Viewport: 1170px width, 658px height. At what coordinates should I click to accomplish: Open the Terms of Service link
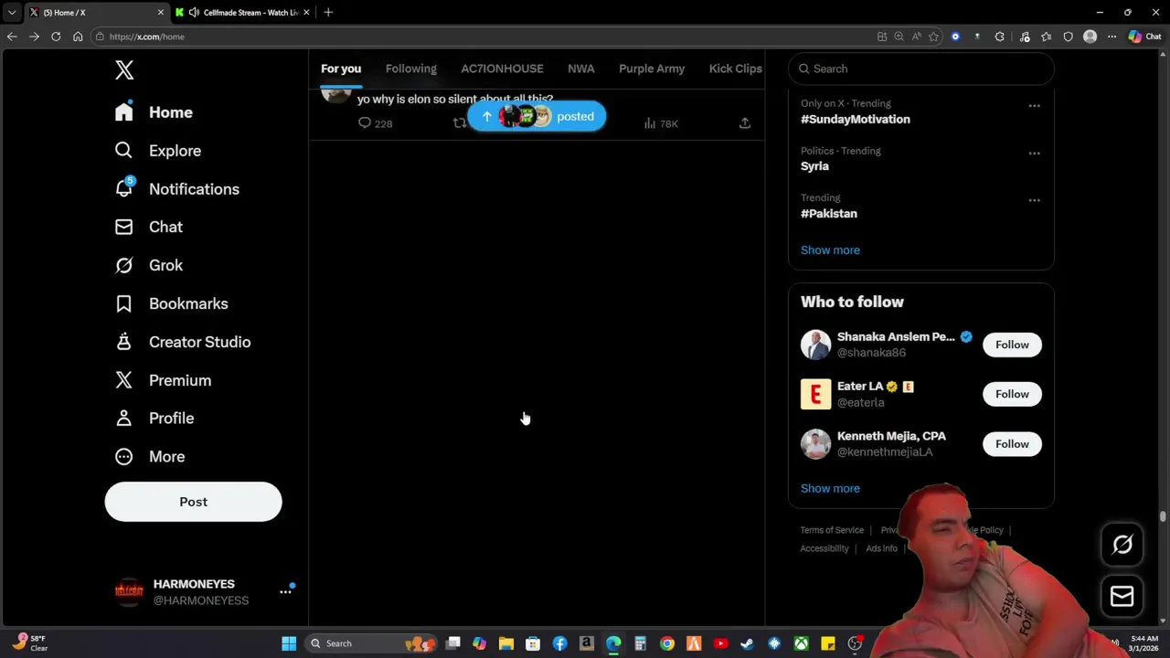[x=832, y=530]
